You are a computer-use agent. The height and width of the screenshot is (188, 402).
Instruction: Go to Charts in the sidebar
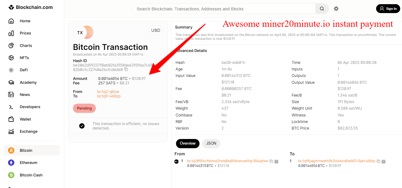(x=26, y=46)
